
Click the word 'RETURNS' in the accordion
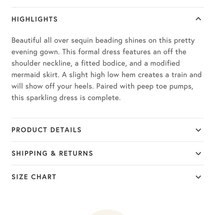tap(76, 153)
